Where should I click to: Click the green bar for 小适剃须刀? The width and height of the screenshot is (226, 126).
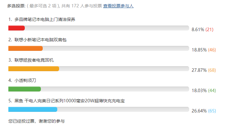pos(25,89)
